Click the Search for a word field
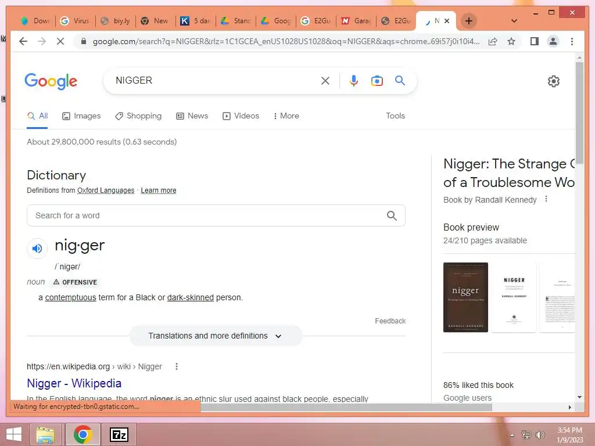 click(216, 215)
